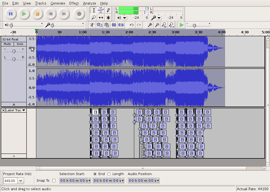
Task: Start playback with the green Play button
Action: point(24,14)
